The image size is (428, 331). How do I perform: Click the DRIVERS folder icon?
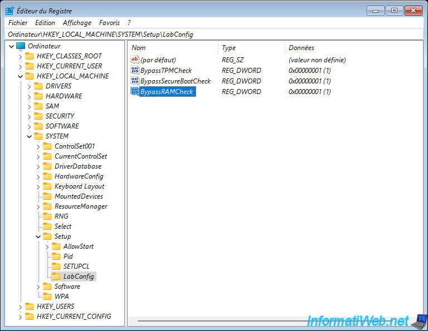tap(38, 86)
